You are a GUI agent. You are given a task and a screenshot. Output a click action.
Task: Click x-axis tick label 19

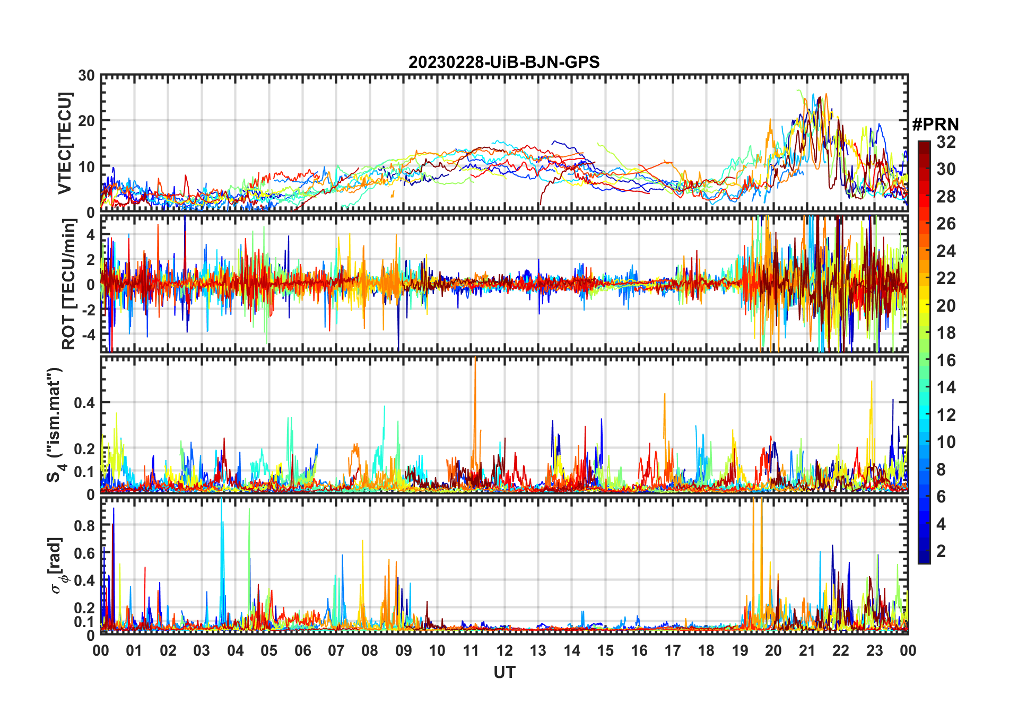coord(740,650)
